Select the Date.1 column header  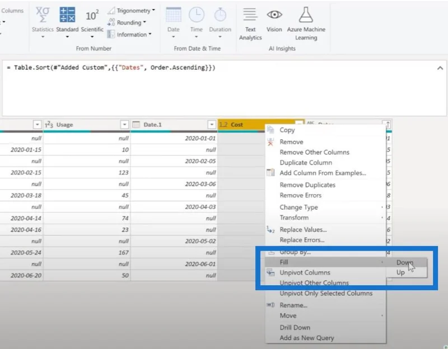174,125
